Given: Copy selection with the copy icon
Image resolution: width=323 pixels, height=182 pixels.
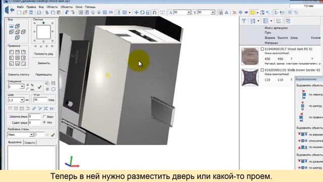Looking at the screenshot, I should pyautogui.click(x=53, y=13).
